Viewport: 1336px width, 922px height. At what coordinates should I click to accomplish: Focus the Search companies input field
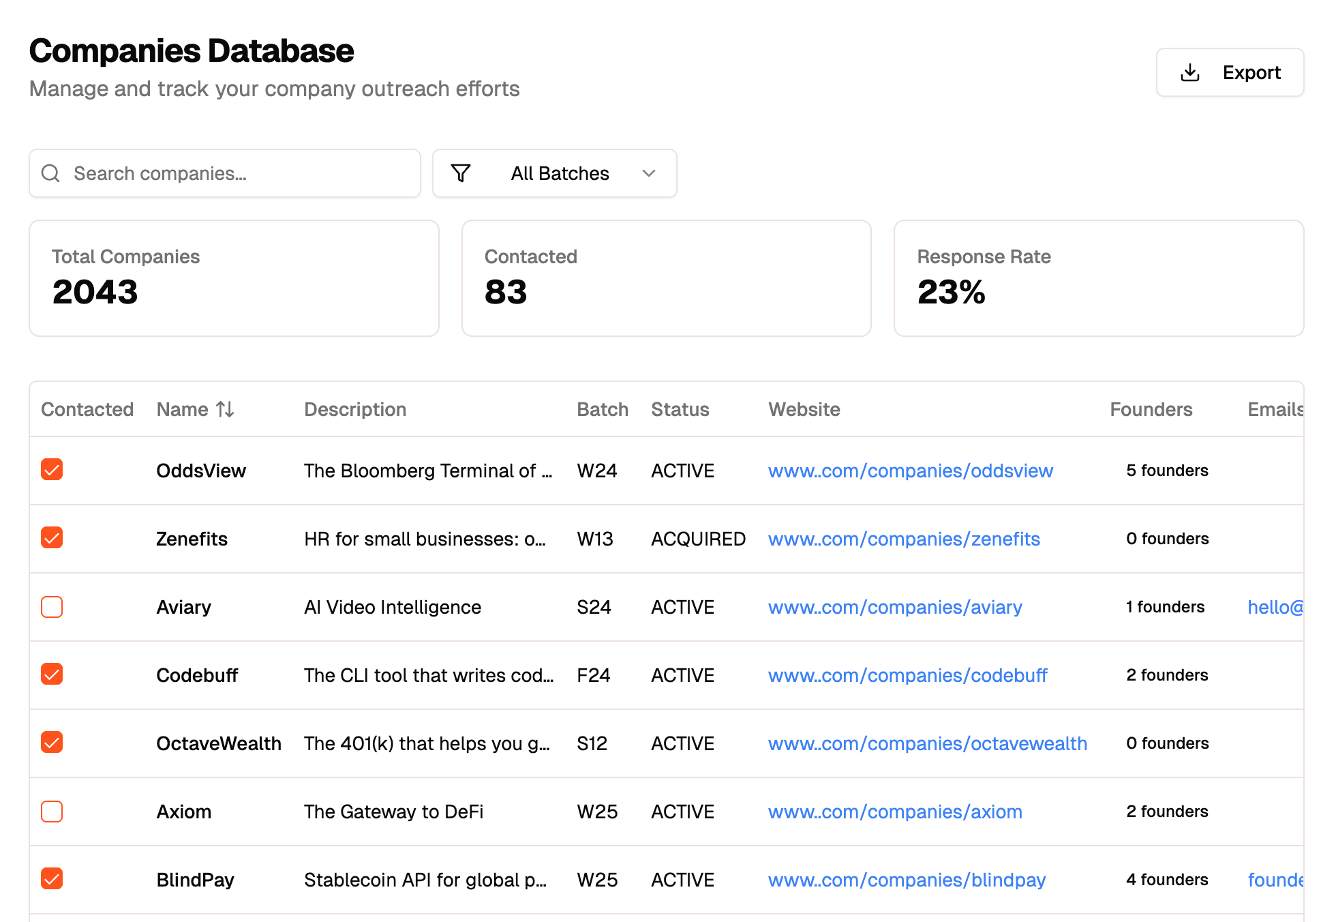(225, 173)
